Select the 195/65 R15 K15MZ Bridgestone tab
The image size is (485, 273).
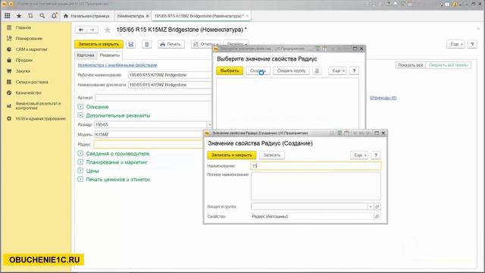tap(199, 16)
